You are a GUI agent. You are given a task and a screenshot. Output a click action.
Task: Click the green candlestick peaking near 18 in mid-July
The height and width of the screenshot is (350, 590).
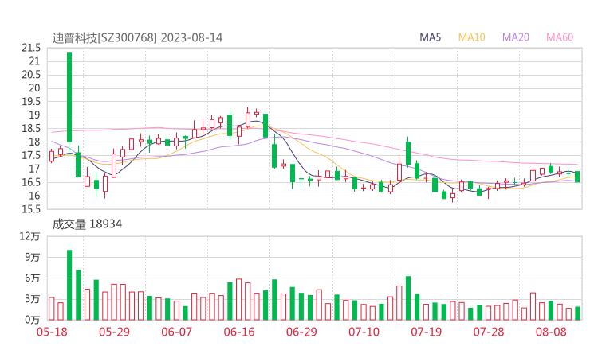coord(408,154)
